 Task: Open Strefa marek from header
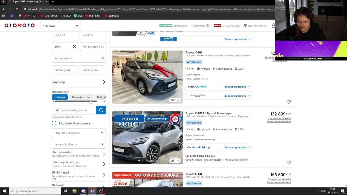click(173, 26)
